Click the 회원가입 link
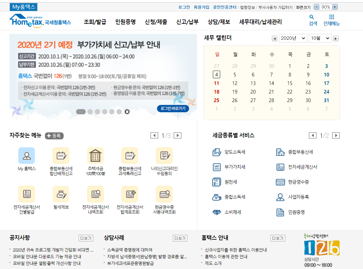Screen dimensions: 363x269 tap(202, 7)
